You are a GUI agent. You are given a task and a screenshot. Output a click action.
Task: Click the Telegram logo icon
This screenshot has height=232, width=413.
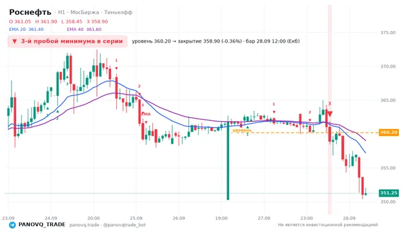12,225
